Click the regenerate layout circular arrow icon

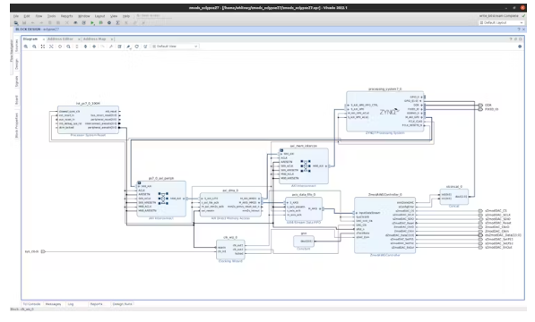pyautogui.click(x=137, y=47)
